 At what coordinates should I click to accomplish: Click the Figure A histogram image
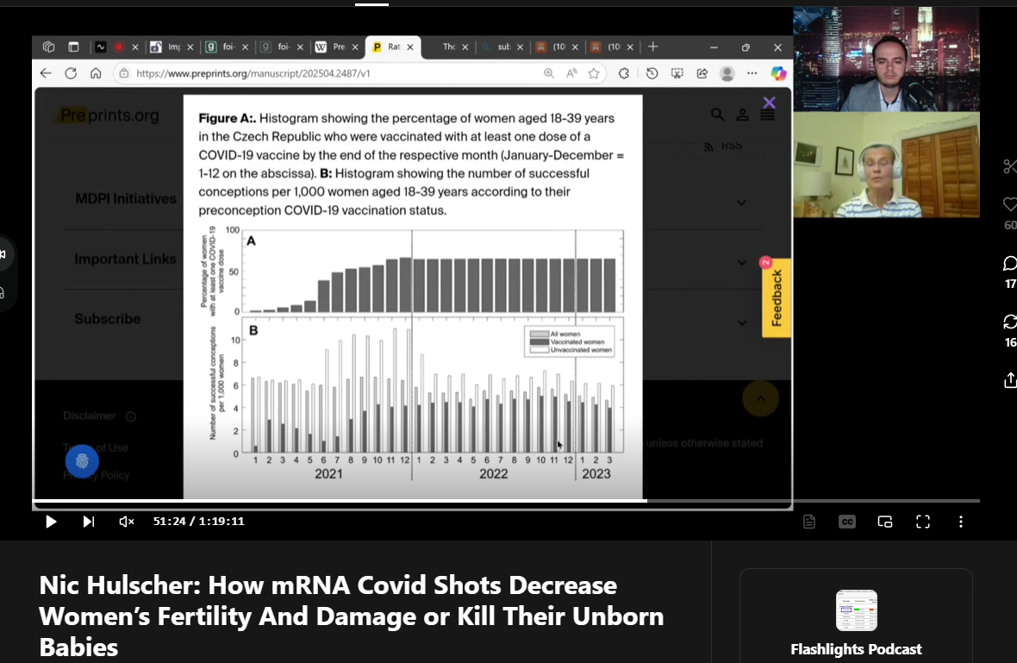413,354
